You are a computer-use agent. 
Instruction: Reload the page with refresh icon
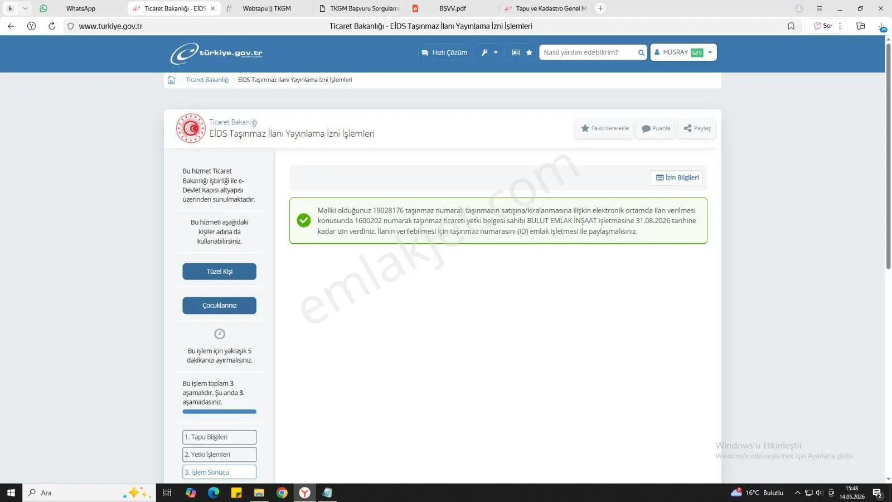click(x=52, y=26)
